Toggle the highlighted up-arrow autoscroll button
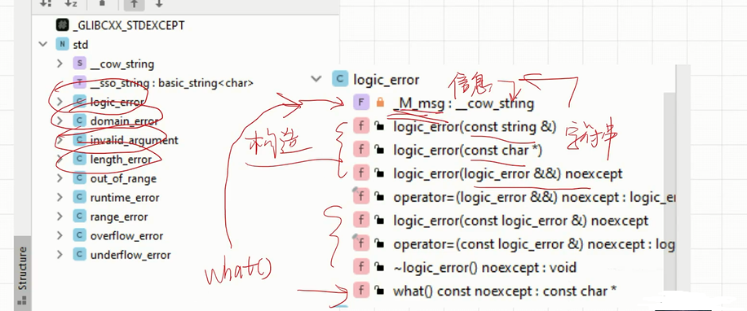Screen dimensions: 747x311 [x=134, y=4]
